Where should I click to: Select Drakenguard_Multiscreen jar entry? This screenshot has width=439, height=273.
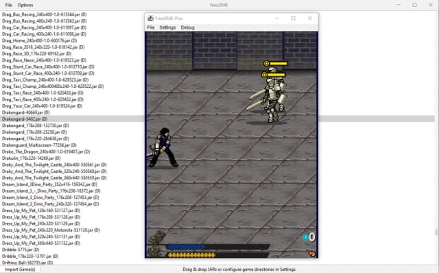click(x=39, y=145)
